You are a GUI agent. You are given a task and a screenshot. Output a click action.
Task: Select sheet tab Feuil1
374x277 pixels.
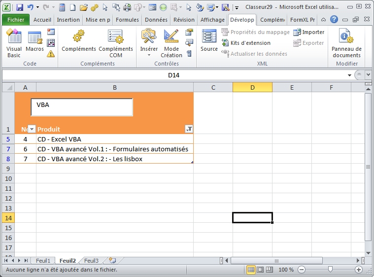(43, 261)
